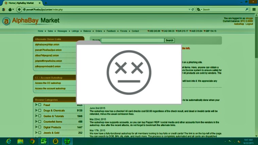Expand the Drugs & Chemicals category arrow
Image resolution: width=258 pixels, height=145 pixels.
36,110
